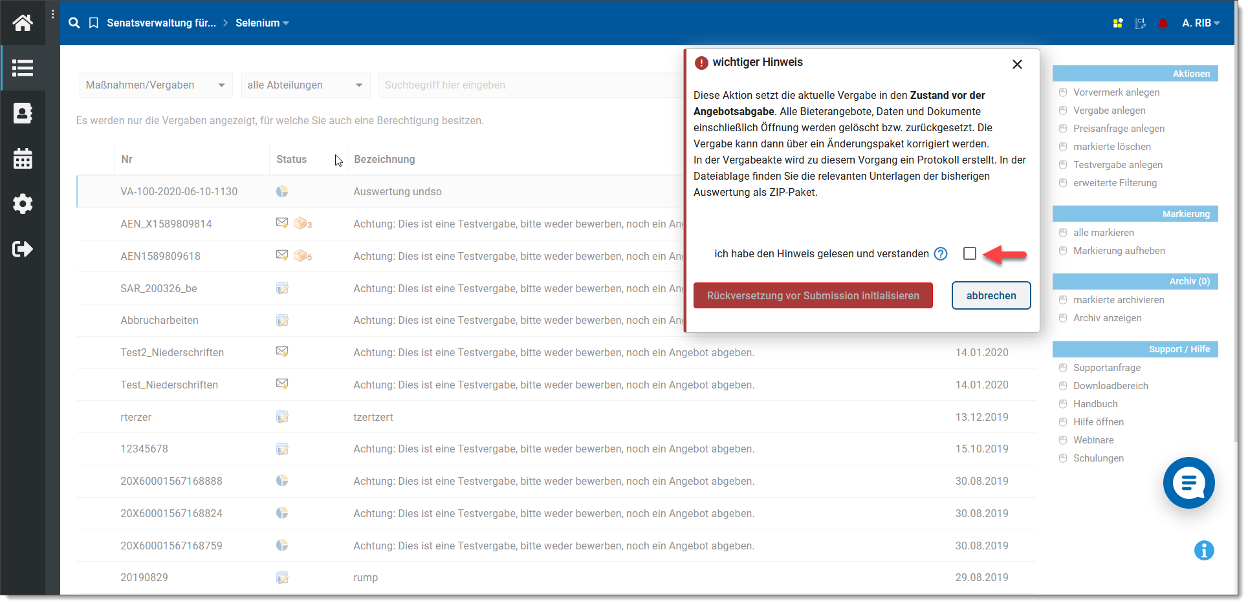This screenshot has width=1248, height=605.
Task: Open the contacts address book icon
Action: click(23, 113)
